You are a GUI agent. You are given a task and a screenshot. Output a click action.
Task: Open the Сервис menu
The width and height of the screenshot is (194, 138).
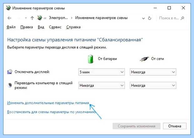pos(55,27)
